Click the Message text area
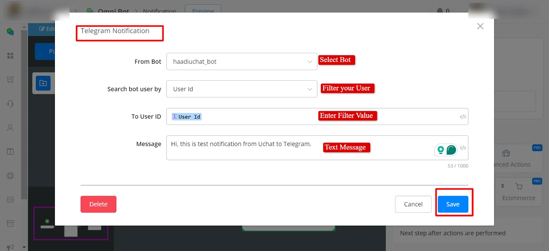The width and height of the screenshot is (549, 251). [x=317, y=148]
